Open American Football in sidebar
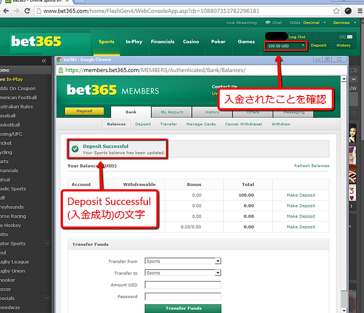Screen dimensions: 364x313 26,98
